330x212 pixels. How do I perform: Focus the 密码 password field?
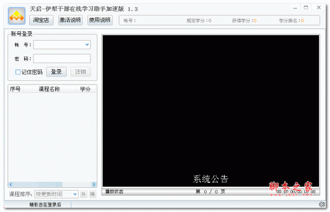tap(62, 58)
